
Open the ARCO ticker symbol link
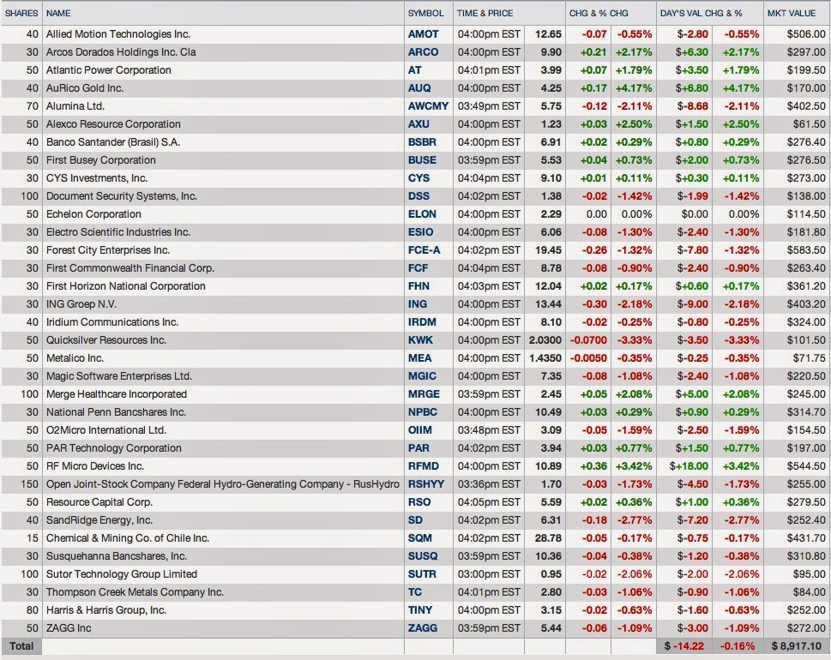coord(423,52)
